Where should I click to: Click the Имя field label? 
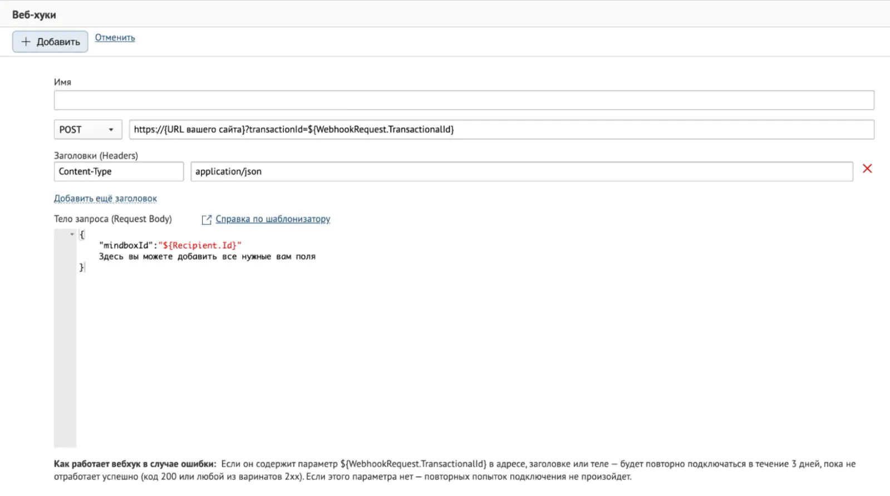click(x=62, y=82)
